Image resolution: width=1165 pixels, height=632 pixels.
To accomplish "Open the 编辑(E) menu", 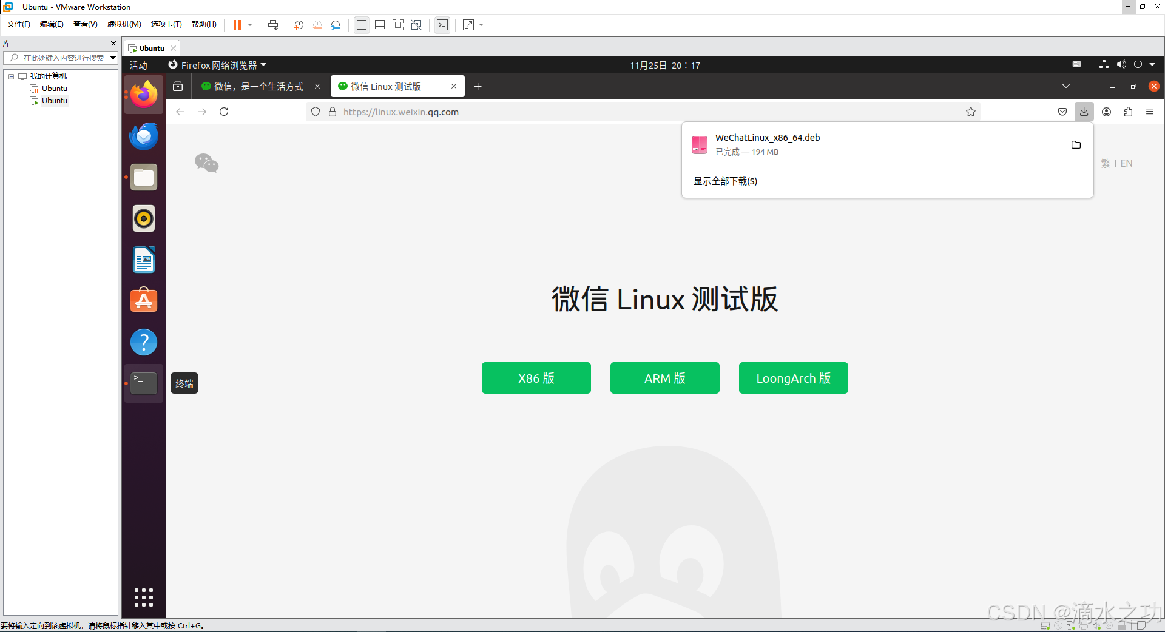I will 52,24.
